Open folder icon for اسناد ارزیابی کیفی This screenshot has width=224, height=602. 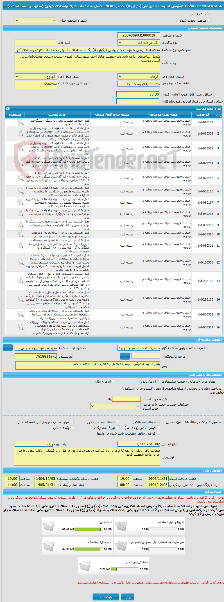(85, 566)
